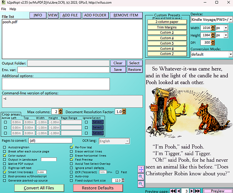Toggle the Fast Preview checkbox
The height and width of the screenshot is (193, 233).
tap(71, 160)
